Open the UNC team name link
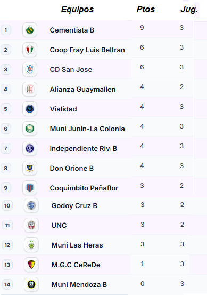Image resolution: width=207 pixels, height=295 pixels. click(59, 225)
